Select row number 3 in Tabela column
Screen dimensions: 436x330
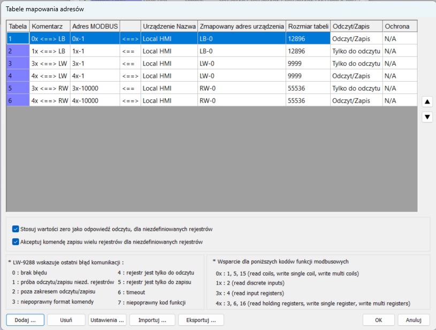click(18, 64)
